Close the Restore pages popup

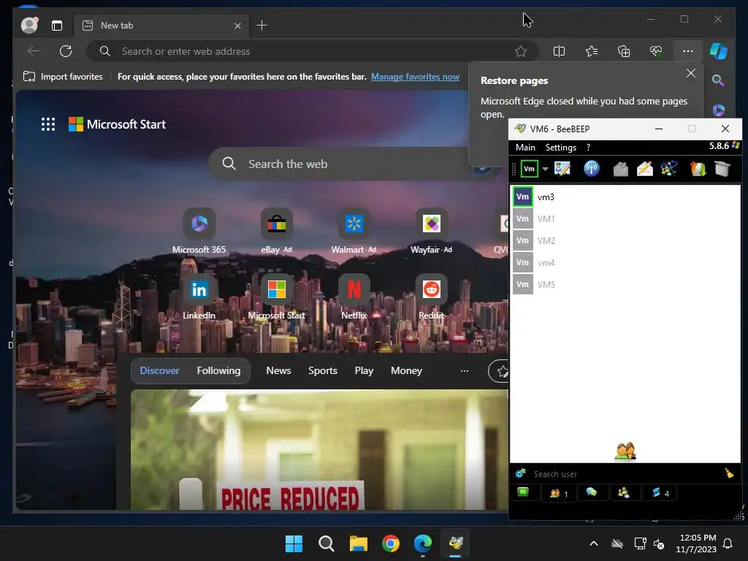point(691,74)
